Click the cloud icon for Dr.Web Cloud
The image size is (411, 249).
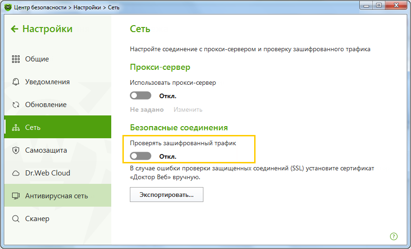click(x=16, y=173)
